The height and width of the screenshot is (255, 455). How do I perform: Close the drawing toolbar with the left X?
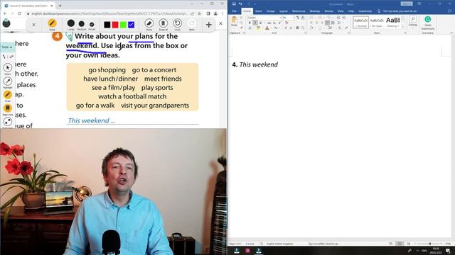[33, 25]
